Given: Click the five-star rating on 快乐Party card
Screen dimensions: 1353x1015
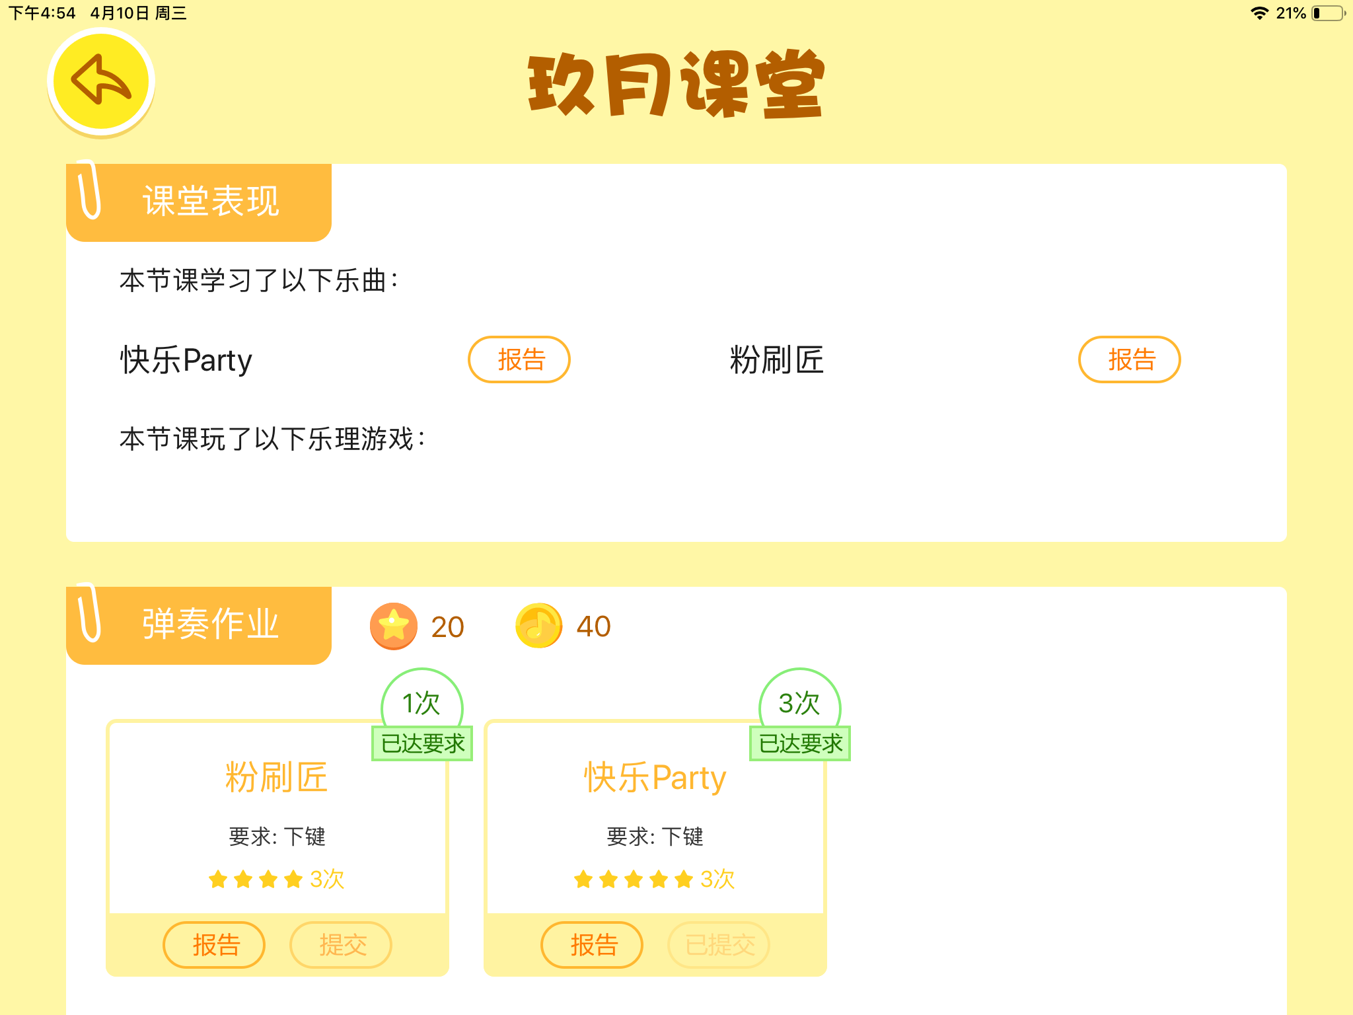Looking at the screenshot, I should click(634, 880).
